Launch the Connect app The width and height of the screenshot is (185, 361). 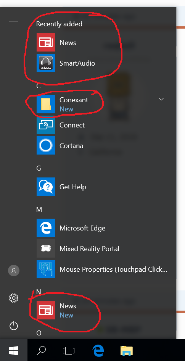coord(101,125)
